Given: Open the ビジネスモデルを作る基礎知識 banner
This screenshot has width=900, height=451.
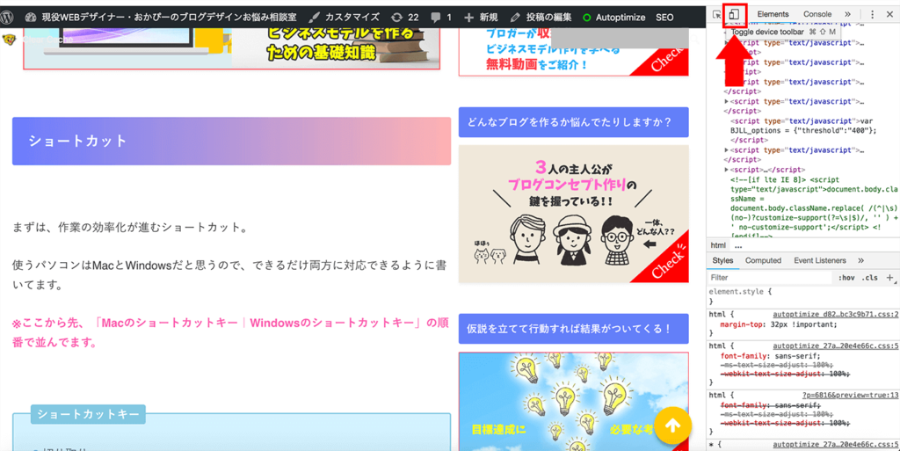Looking at the screenshot, I should pyautogui.click(x=231, y=48).
